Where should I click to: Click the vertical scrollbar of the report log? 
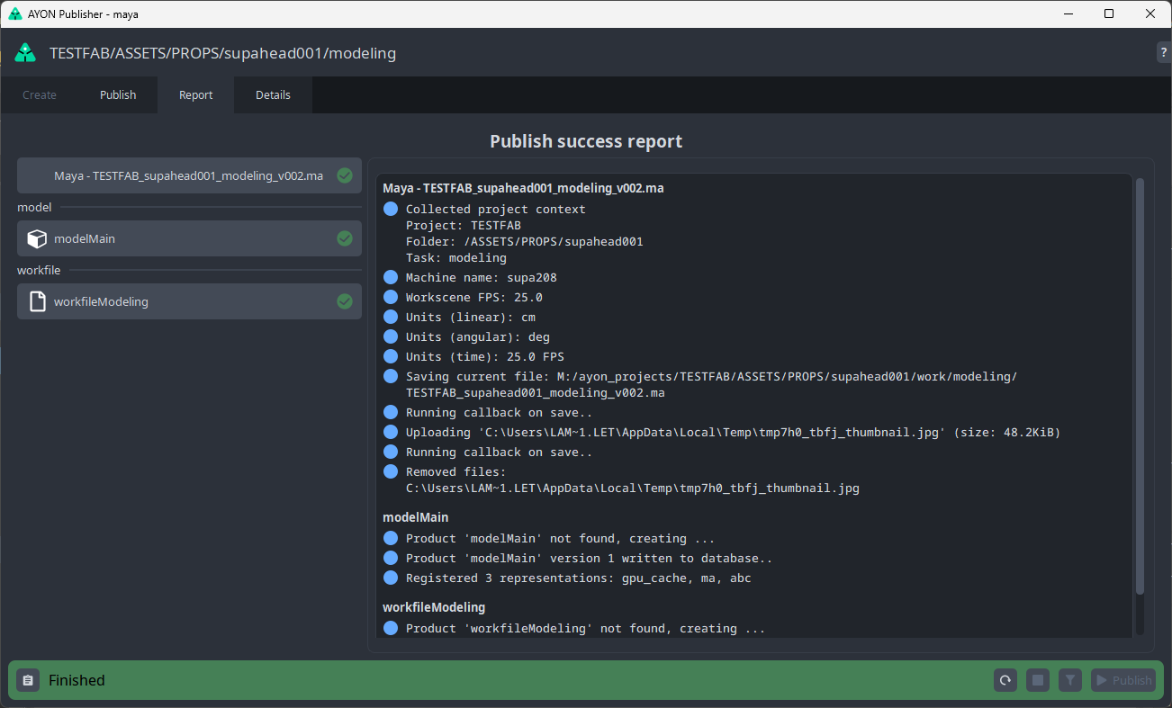pyautogui.click(x=1140, y=387)
